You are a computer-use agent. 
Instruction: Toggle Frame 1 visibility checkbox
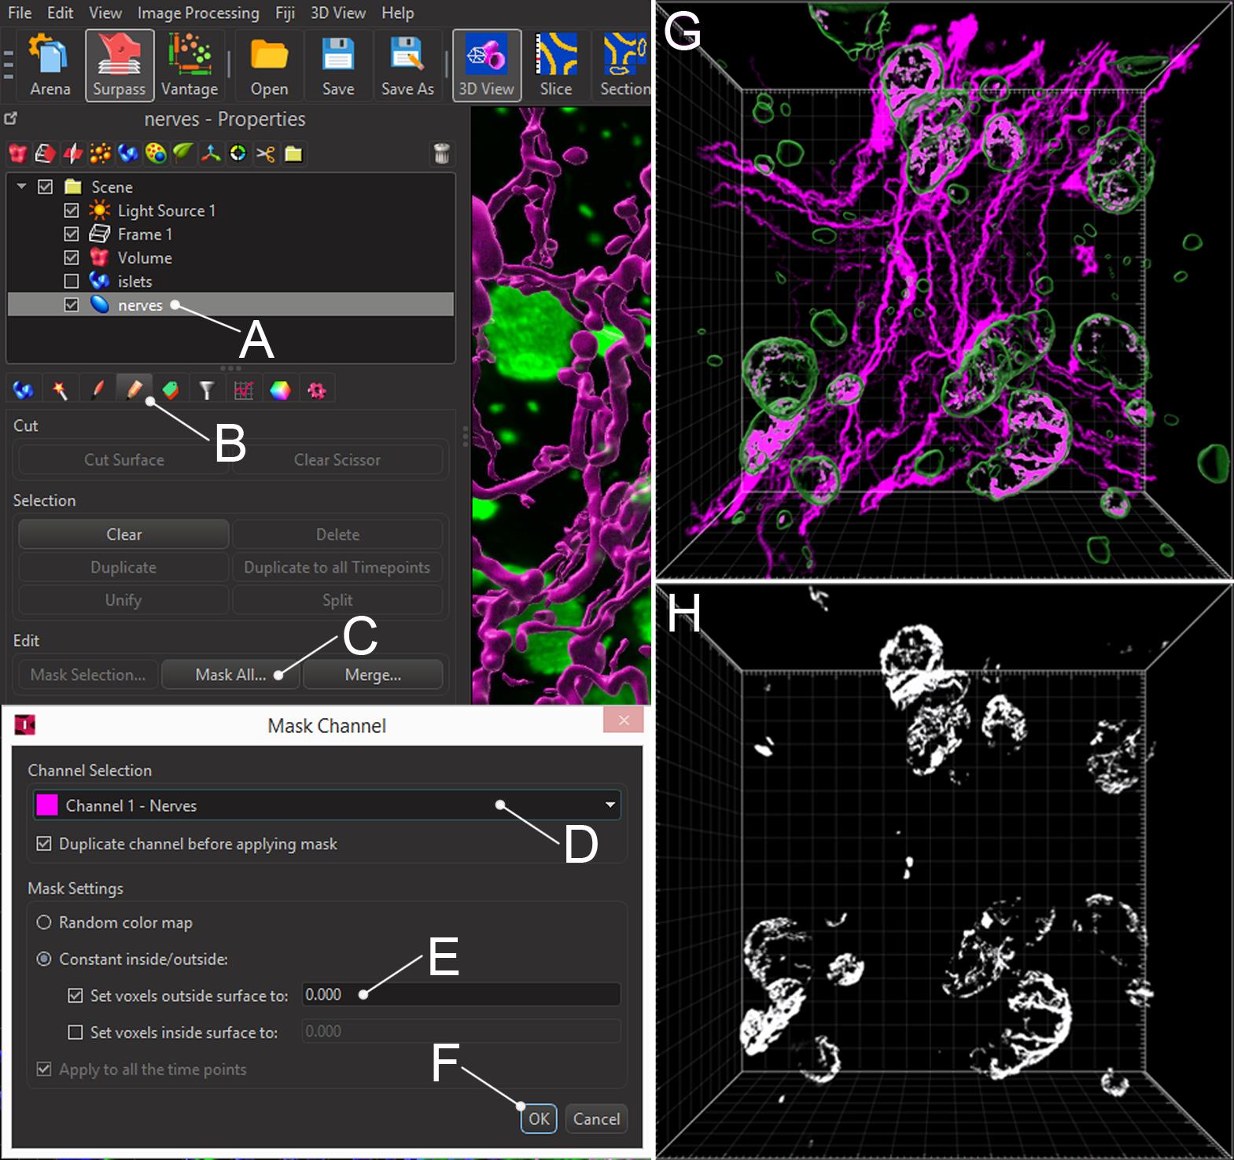coord(72,234)
